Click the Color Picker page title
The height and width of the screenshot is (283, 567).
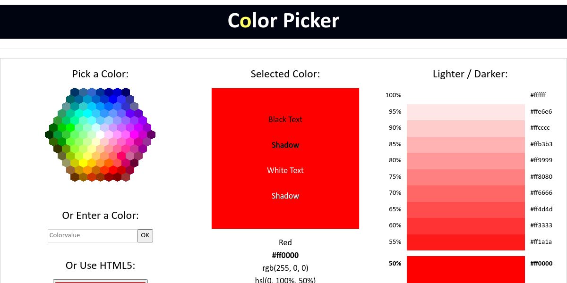[283, 21]
